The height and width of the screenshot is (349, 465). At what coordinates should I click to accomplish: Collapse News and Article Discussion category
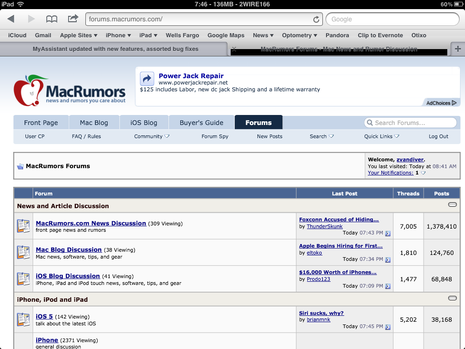tap(452, 204)
